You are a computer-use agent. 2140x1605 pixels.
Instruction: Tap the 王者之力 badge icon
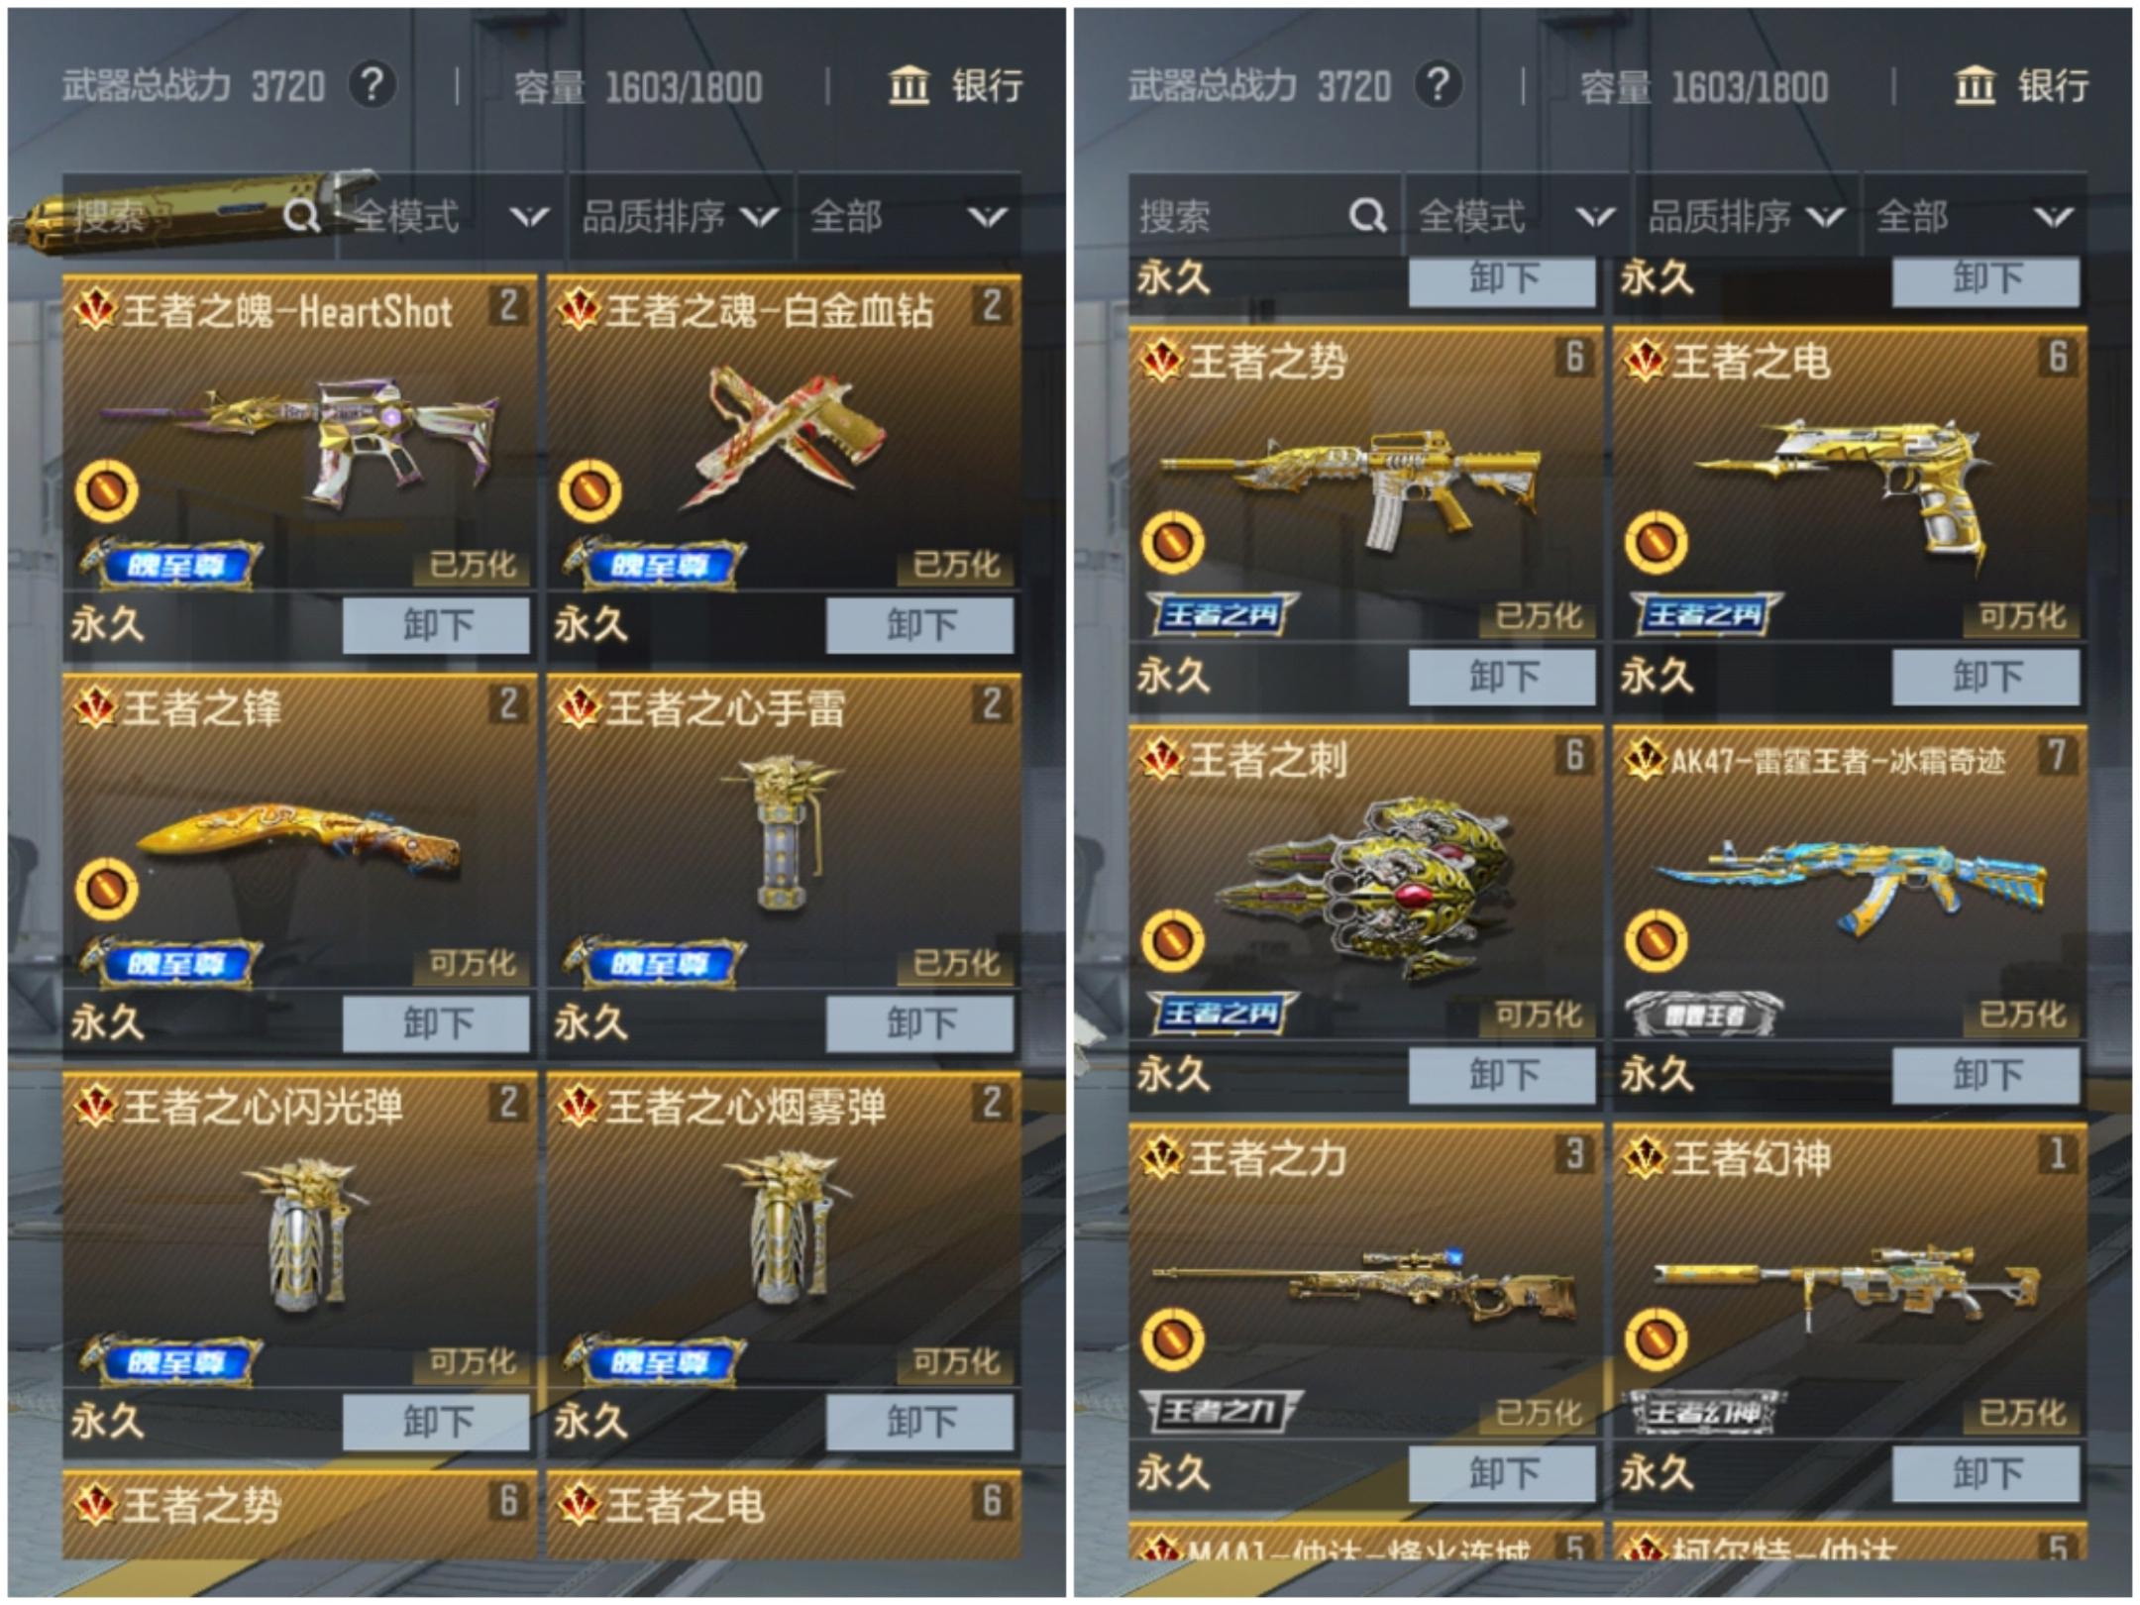coord(1220,1410)
